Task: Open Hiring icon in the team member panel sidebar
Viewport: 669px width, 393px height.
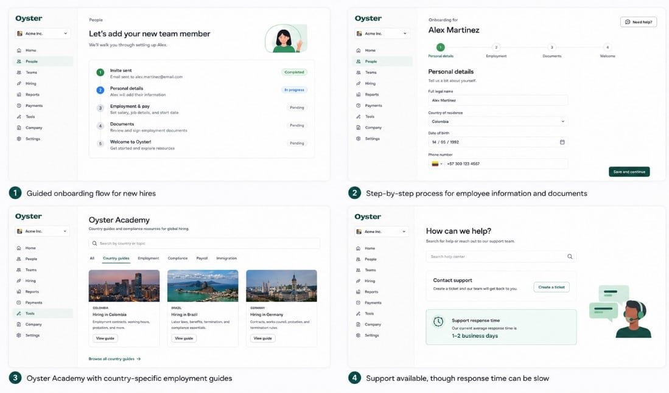Action: click(19, 83)
